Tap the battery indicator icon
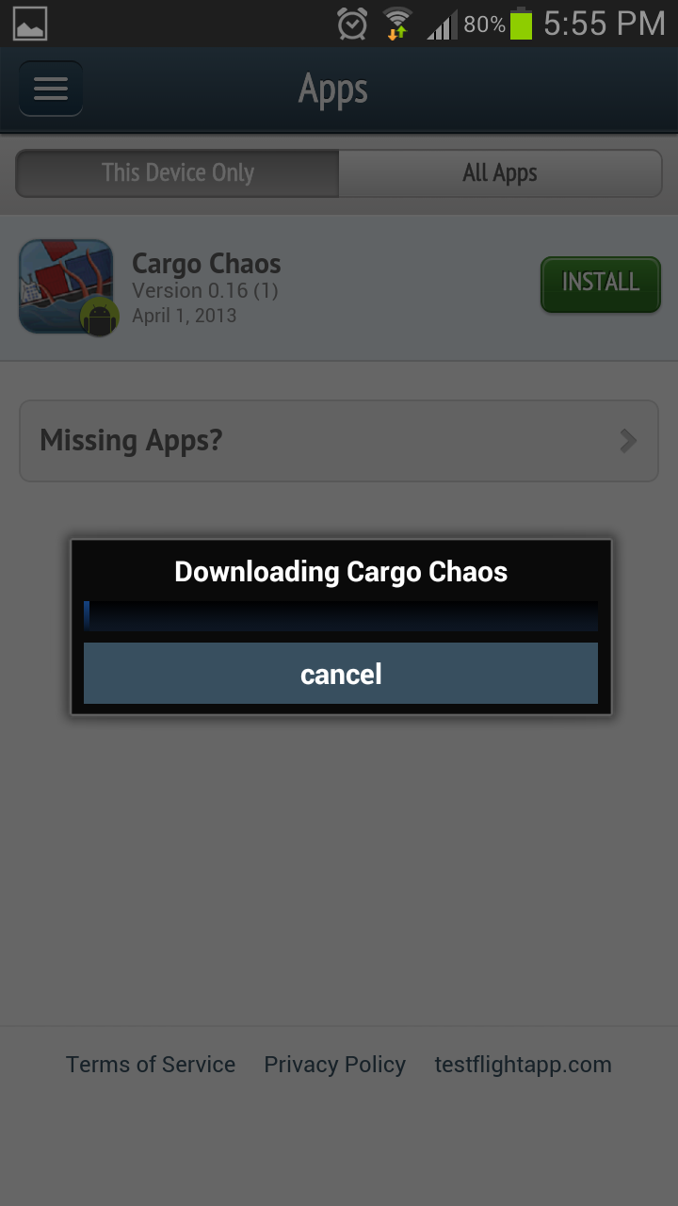The width and height of the screenshot is (678, 1206). pyautogui.click(x=521, y=24)
